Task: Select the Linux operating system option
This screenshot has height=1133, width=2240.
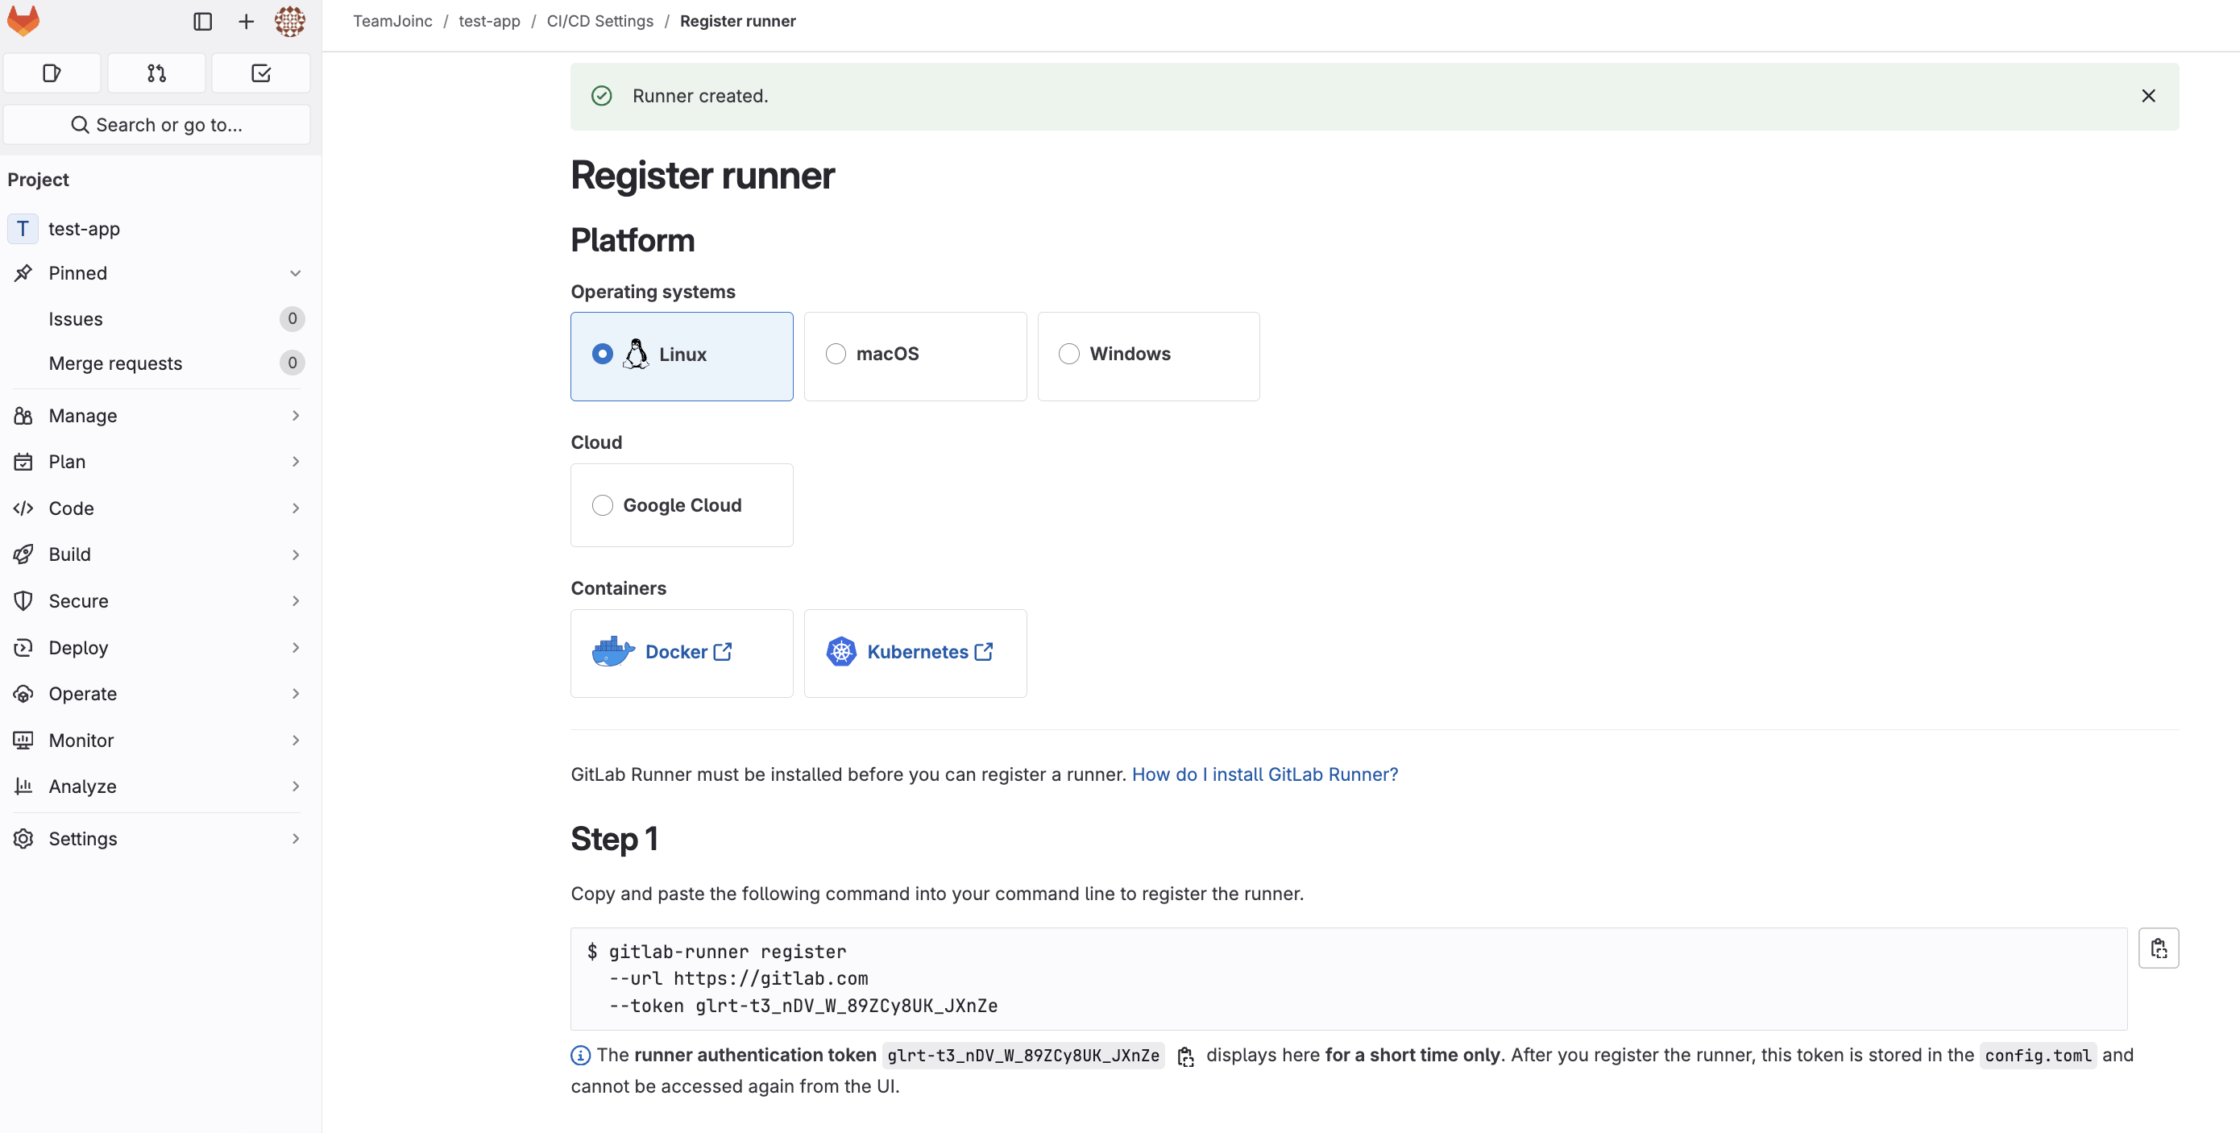Action: tap(602, 354)
